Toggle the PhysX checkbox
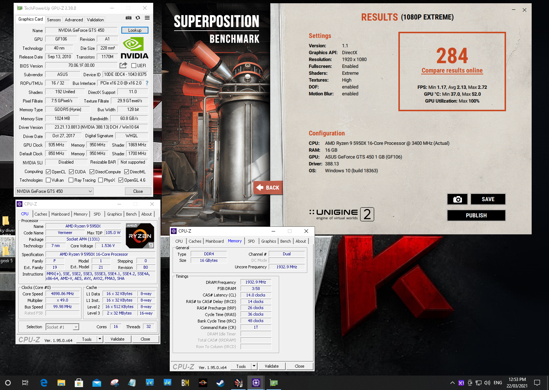 [101, 180]
